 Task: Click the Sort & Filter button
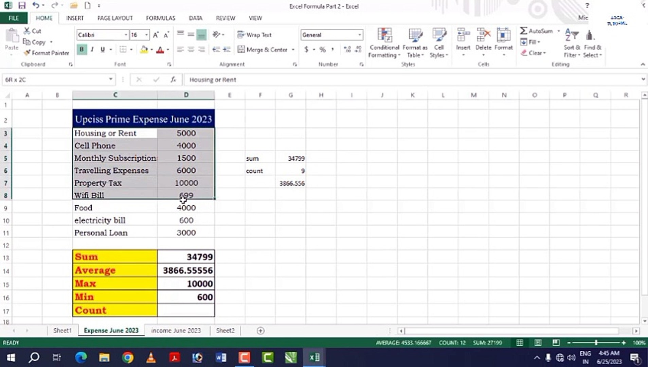(x=571, y=42)
